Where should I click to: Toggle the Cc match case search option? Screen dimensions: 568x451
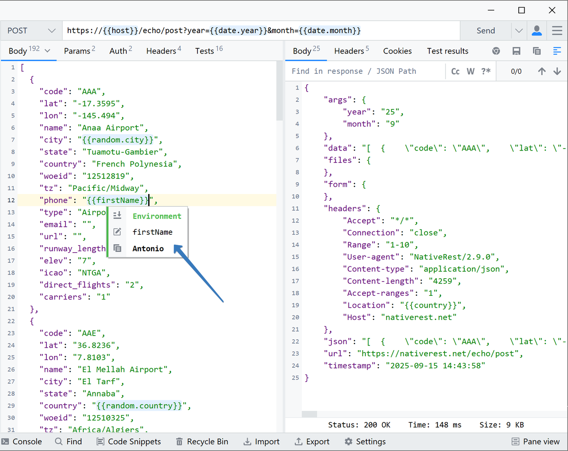coord(455,71)
